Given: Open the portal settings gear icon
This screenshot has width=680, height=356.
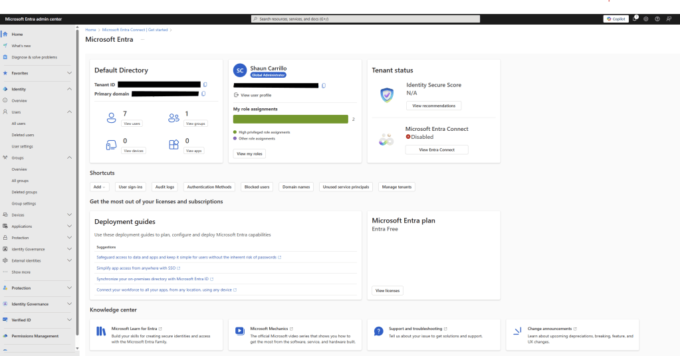Looking at the screenshot, I should click(x=646, y=19).
